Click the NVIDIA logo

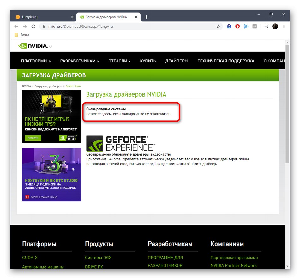(x=33, y=46)
